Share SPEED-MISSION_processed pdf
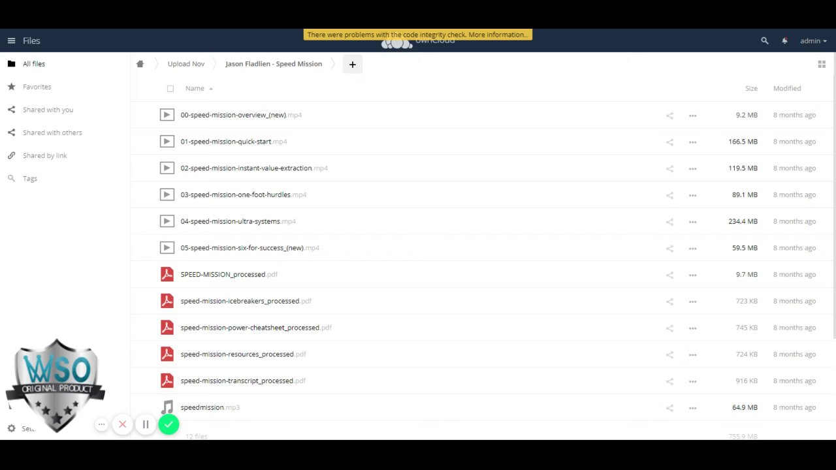The height and width of the screenshot is (470, 836). pyautogui.click(x=669, y=275)
